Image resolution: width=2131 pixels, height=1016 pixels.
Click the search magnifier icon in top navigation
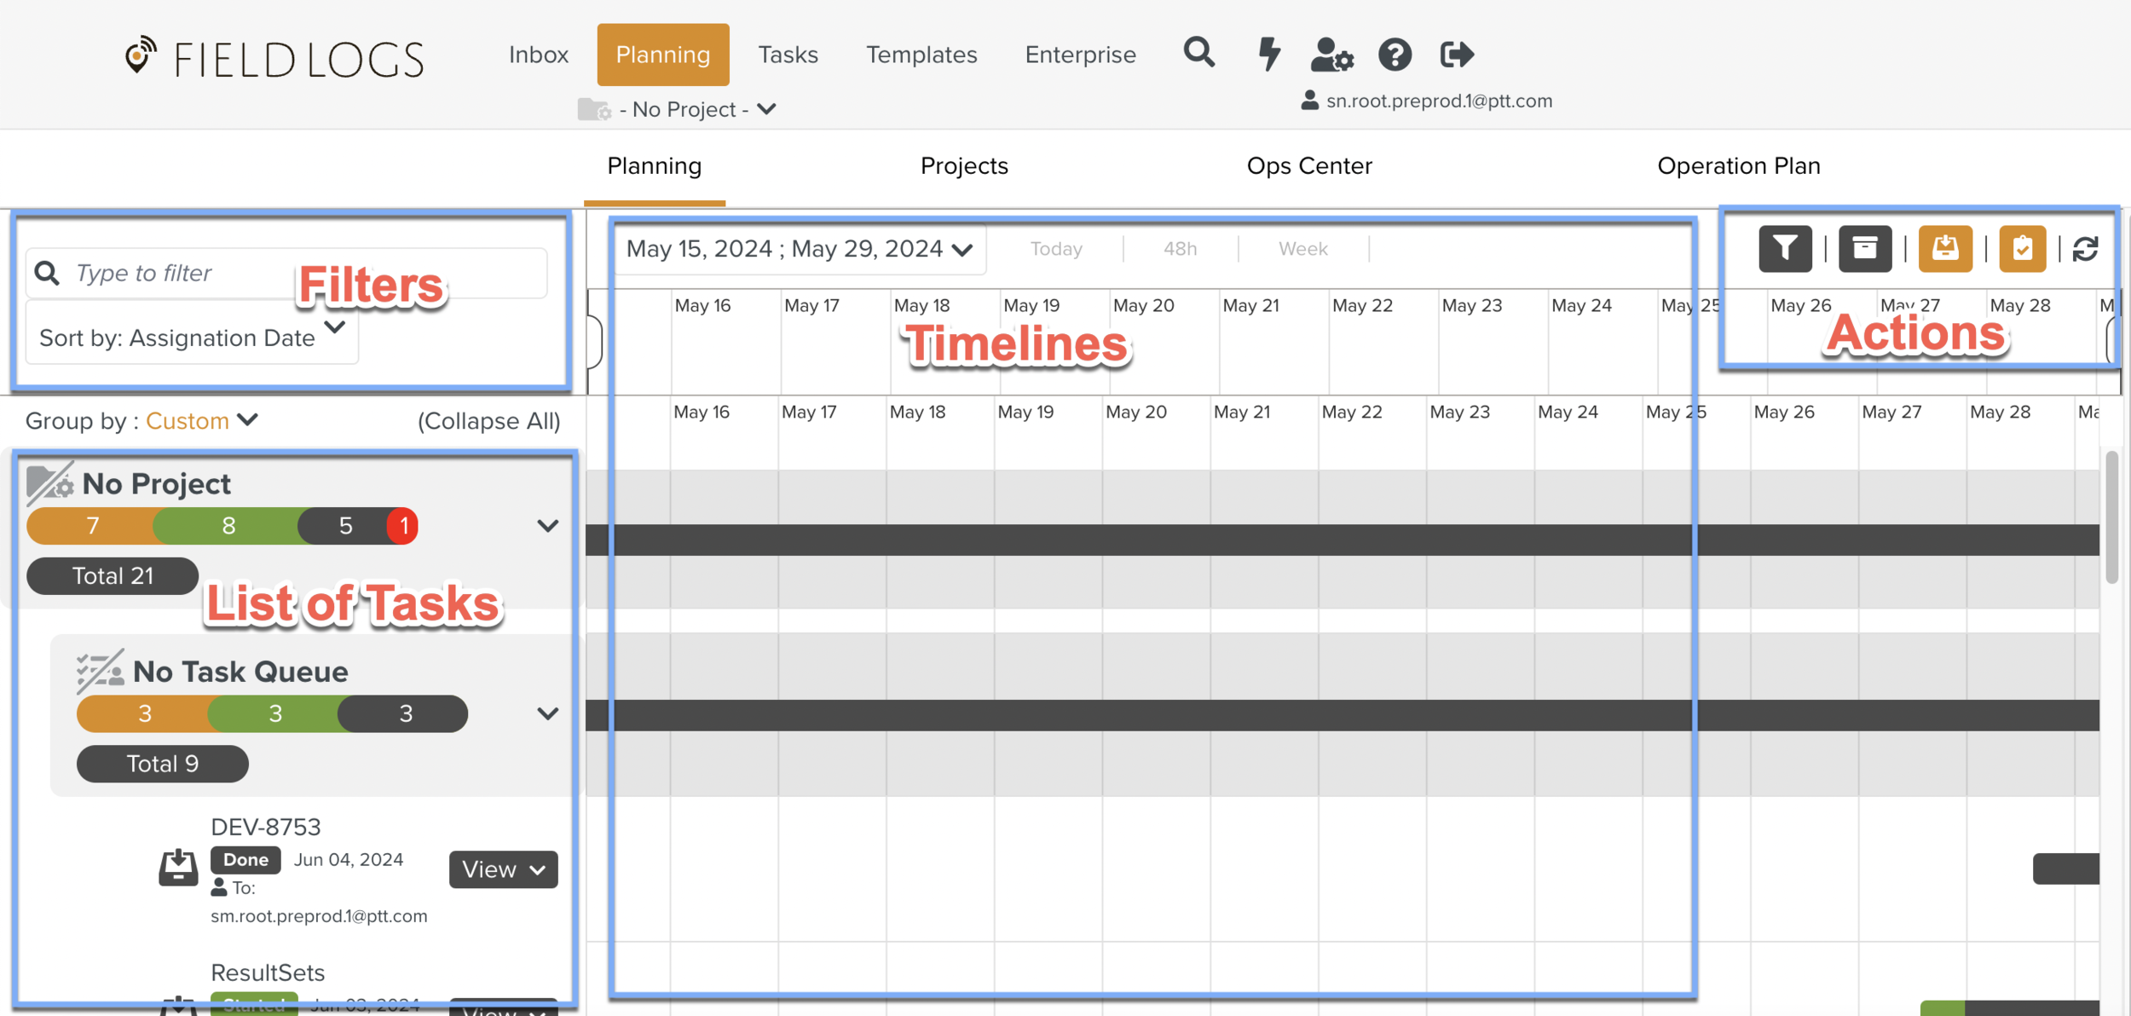[1198, 54]
